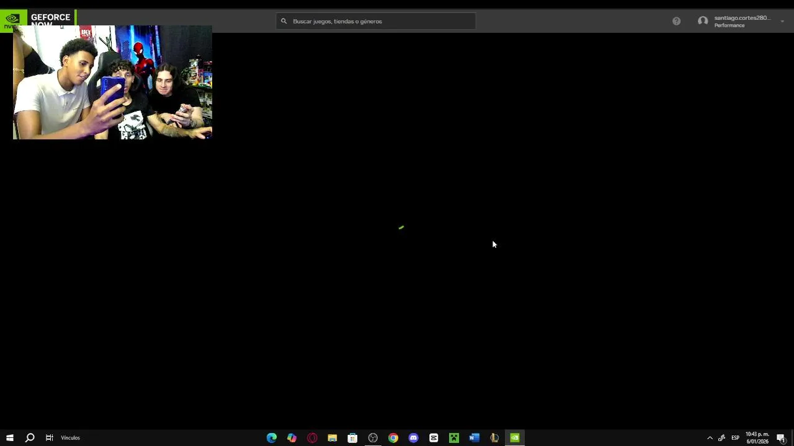Screen dimensions: 794x446
Task: Open File Explorer from the taskbar
Action: (x=332, y=438)
